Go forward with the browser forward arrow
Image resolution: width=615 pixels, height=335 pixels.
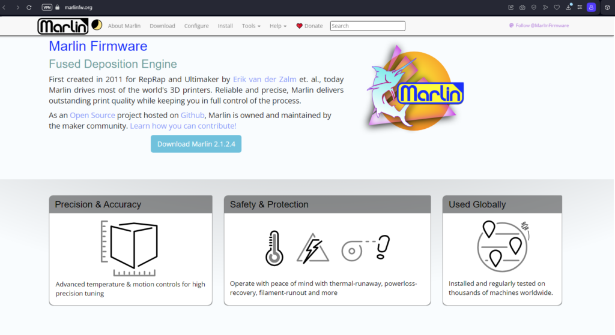click(x=17, y=7)
